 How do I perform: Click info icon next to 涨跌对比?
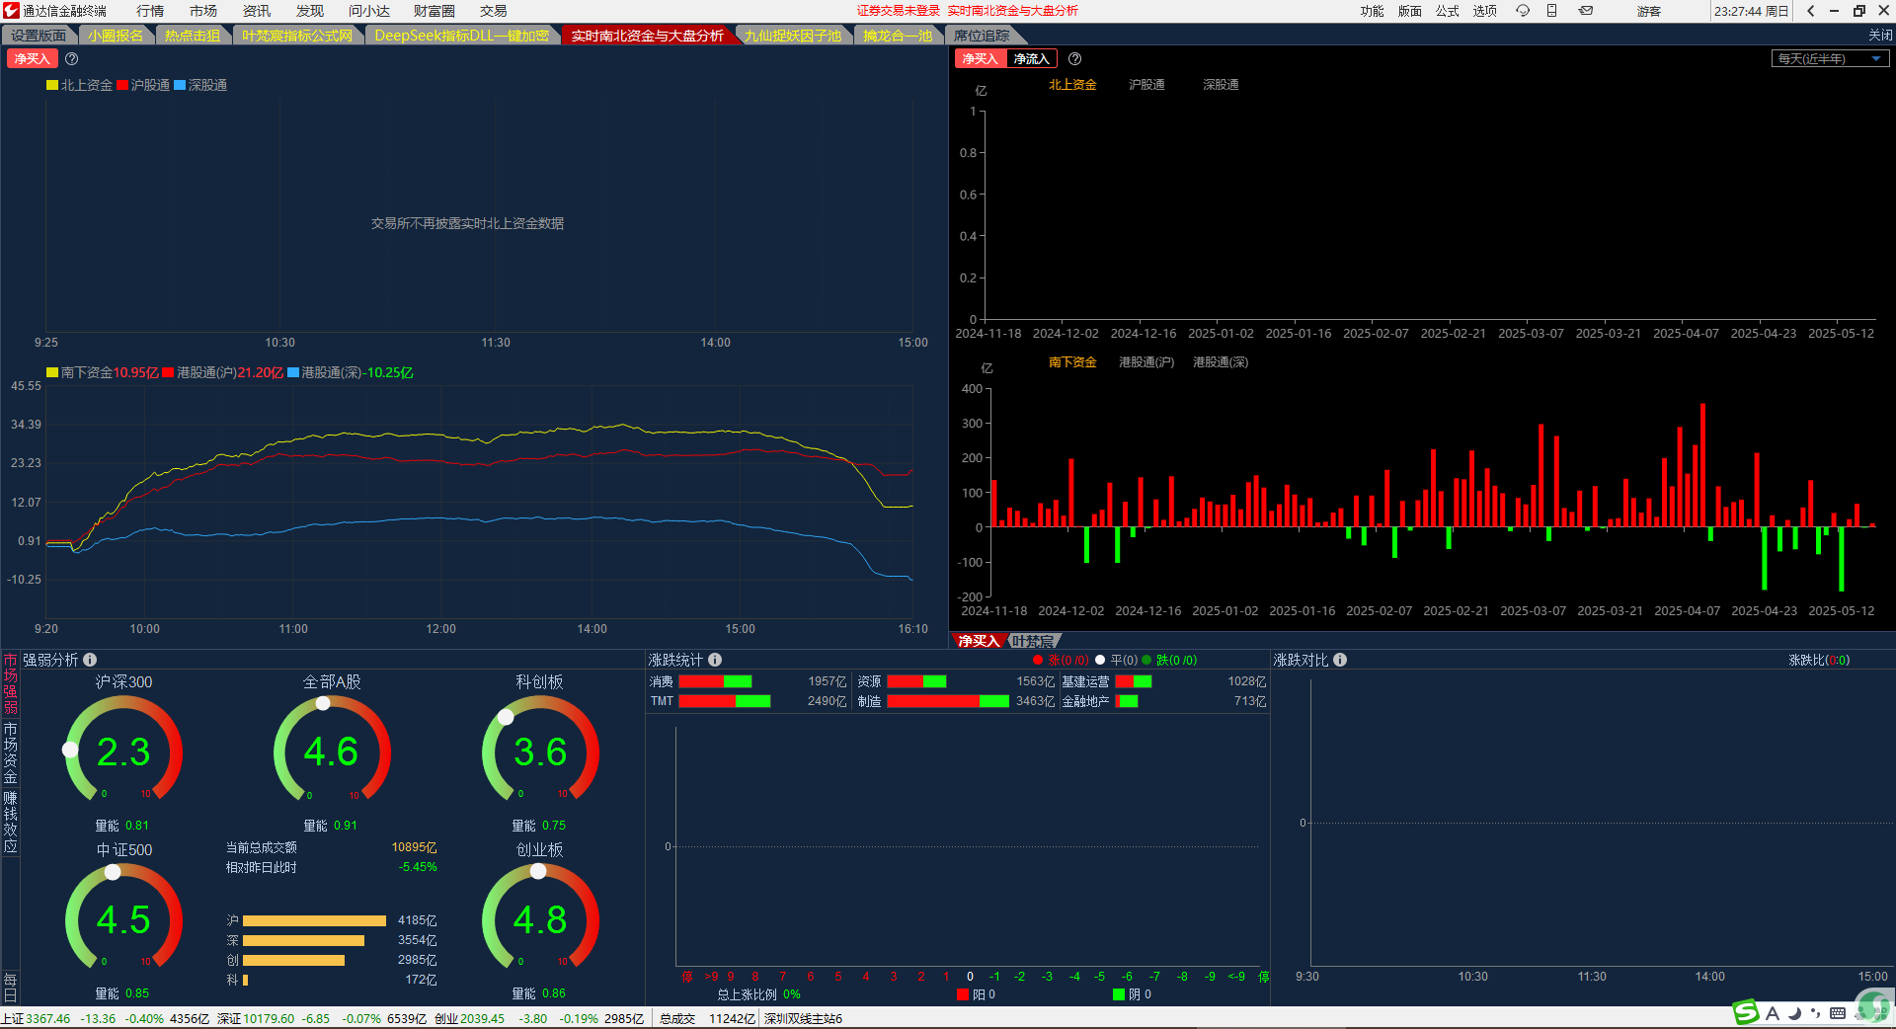coord(1340,660)
